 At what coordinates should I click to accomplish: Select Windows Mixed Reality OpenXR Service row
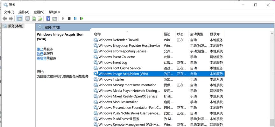pyautogui.click(x=159, y=97)
